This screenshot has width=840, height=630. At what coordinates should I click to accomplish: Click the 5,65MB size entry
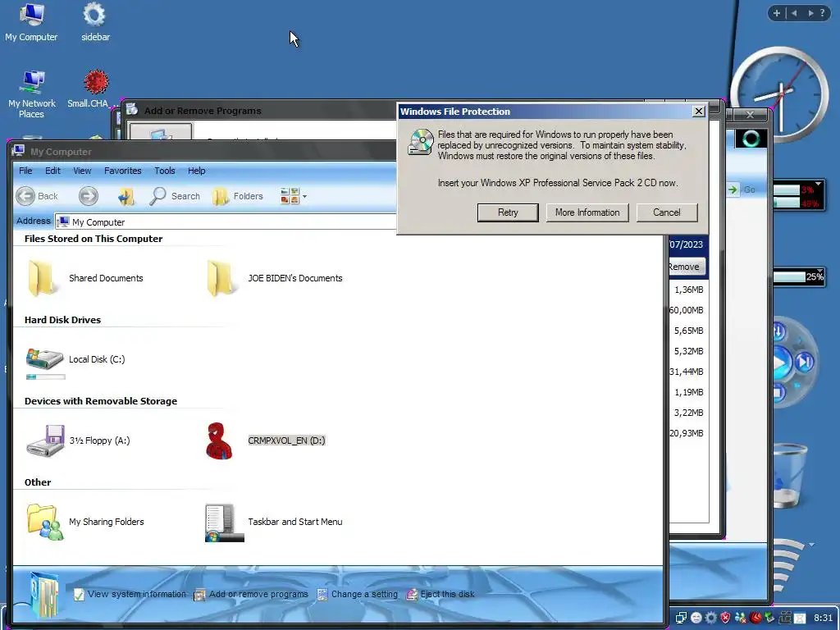[689, 331]
